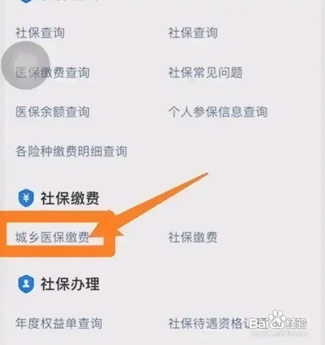Open 社保缴费 link beside 城乡医保缴费
The image size is (325, 345).
coord(193,237)
